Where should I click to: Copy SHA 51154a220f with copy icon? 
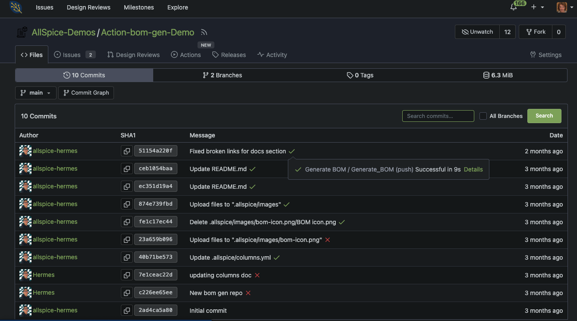coord(127,151)
